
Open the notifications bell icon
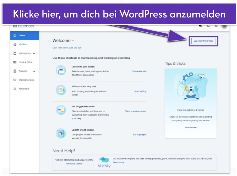[x=208, y=26]
